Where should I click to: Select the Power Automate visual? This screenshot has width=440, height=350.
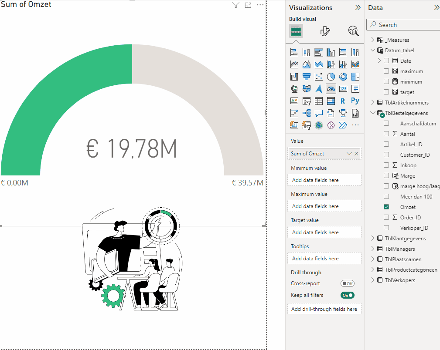[343, 125]
